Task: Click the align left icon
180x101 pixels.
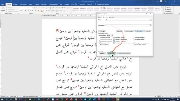Action: click(x=47, y=11)
